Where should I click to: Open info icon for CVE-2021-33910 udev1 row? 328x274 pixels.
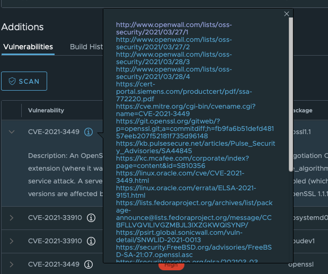pyautogui.click(x=91, y=241)
